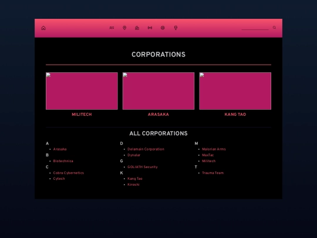This screenshot has height=238, width=317.
Task: Open the Dynalar link
Action: pyautogui.click(x=134, y=155)
